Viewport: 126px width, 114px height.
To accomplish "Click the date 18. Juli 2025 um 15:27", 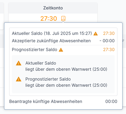I will tap(68, 34).
